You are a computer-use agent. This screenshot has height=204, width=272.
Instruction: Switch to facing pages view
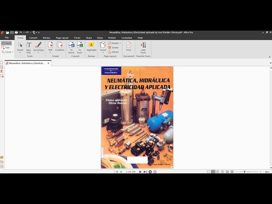tap(218, 172)
